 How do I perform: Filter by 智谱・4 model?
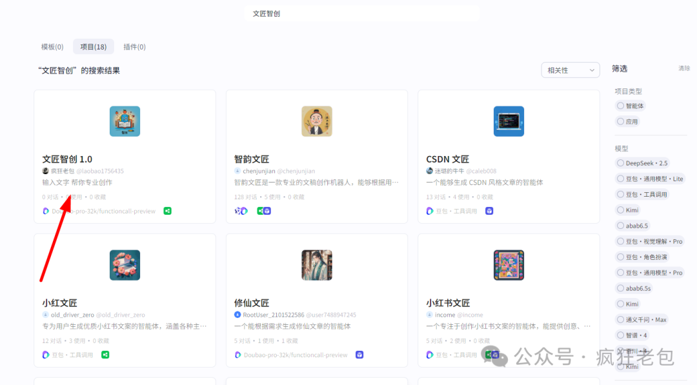[x=632, y=335]
